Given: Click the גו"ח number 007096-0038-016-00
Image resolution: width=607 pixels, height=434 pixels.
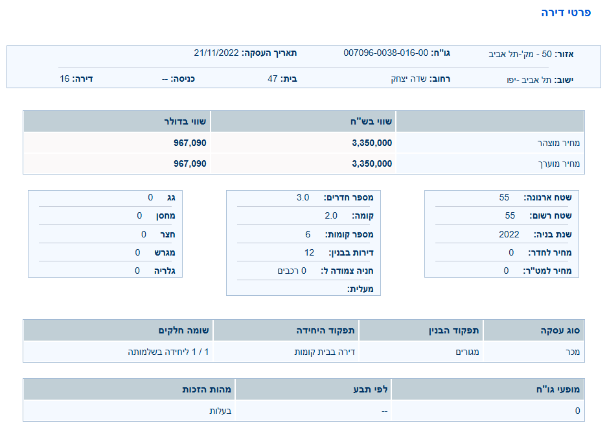Looking at the screenshot, I should (385, 53).
